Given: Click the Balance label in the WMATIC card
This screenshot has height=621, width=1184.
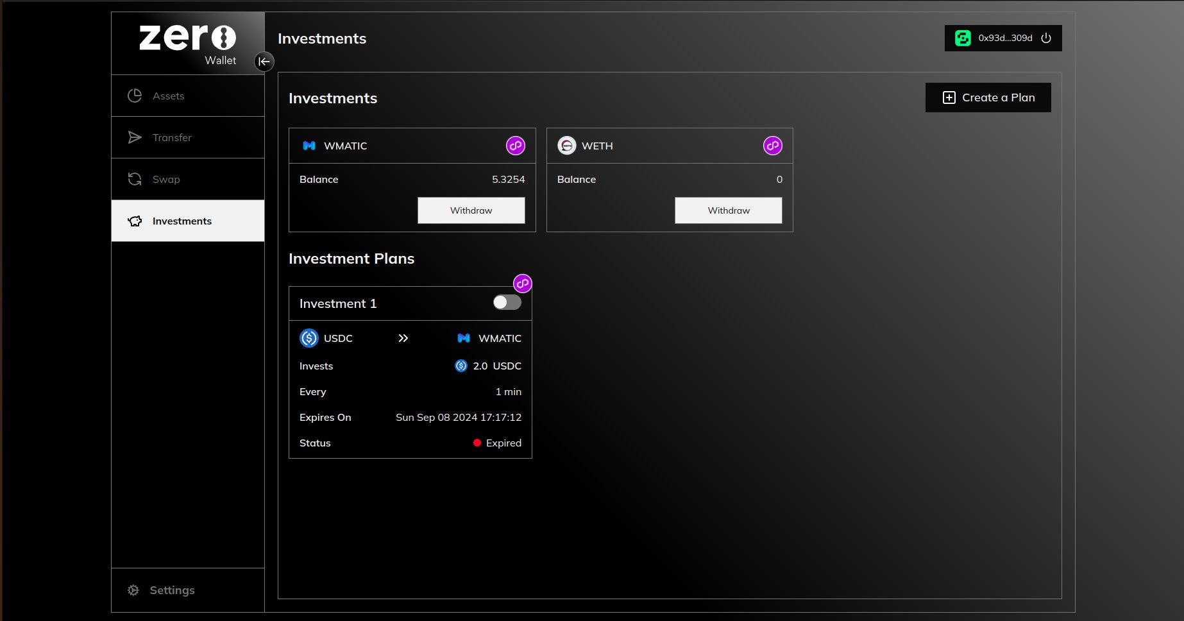Looking at the screenshot, I should pyautogui.click(x=319, y=179).
